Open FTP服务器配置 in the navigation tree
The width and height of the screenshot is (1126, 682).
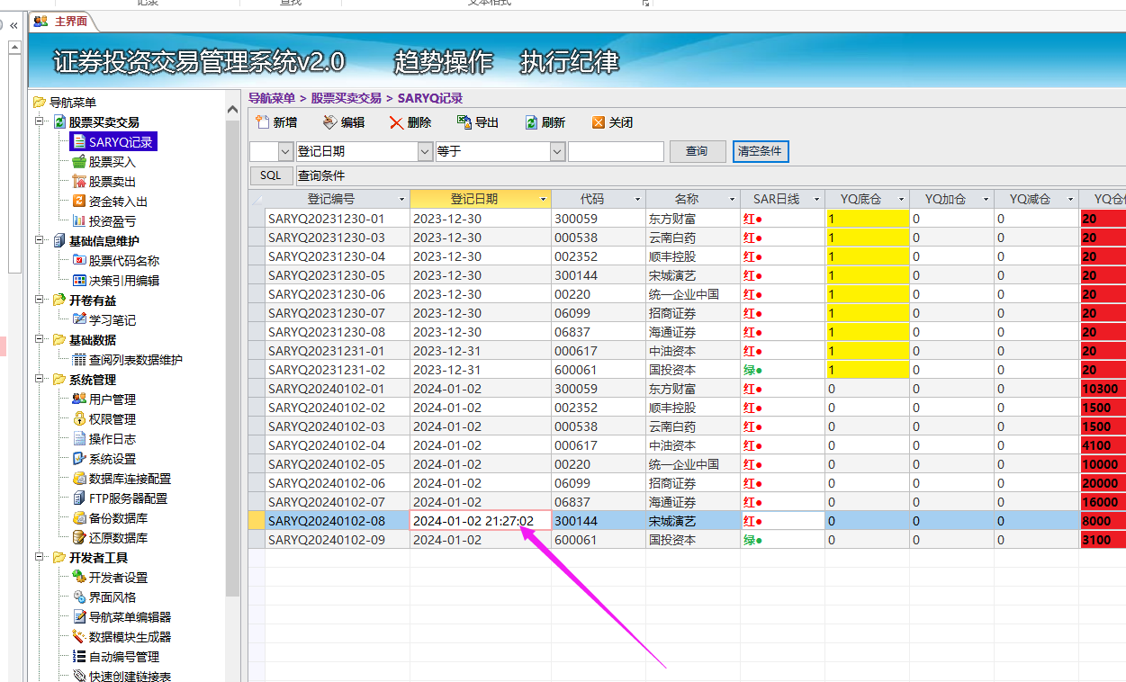[128, 498]
